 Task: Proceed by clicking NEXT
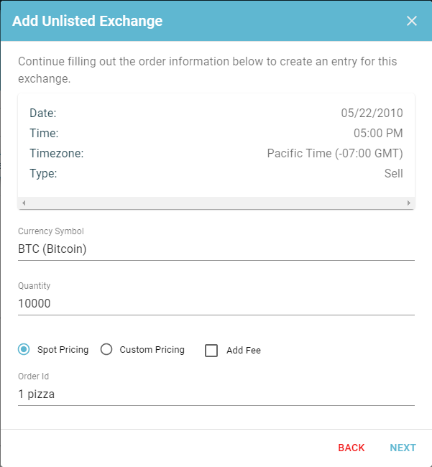click(403, 448)
